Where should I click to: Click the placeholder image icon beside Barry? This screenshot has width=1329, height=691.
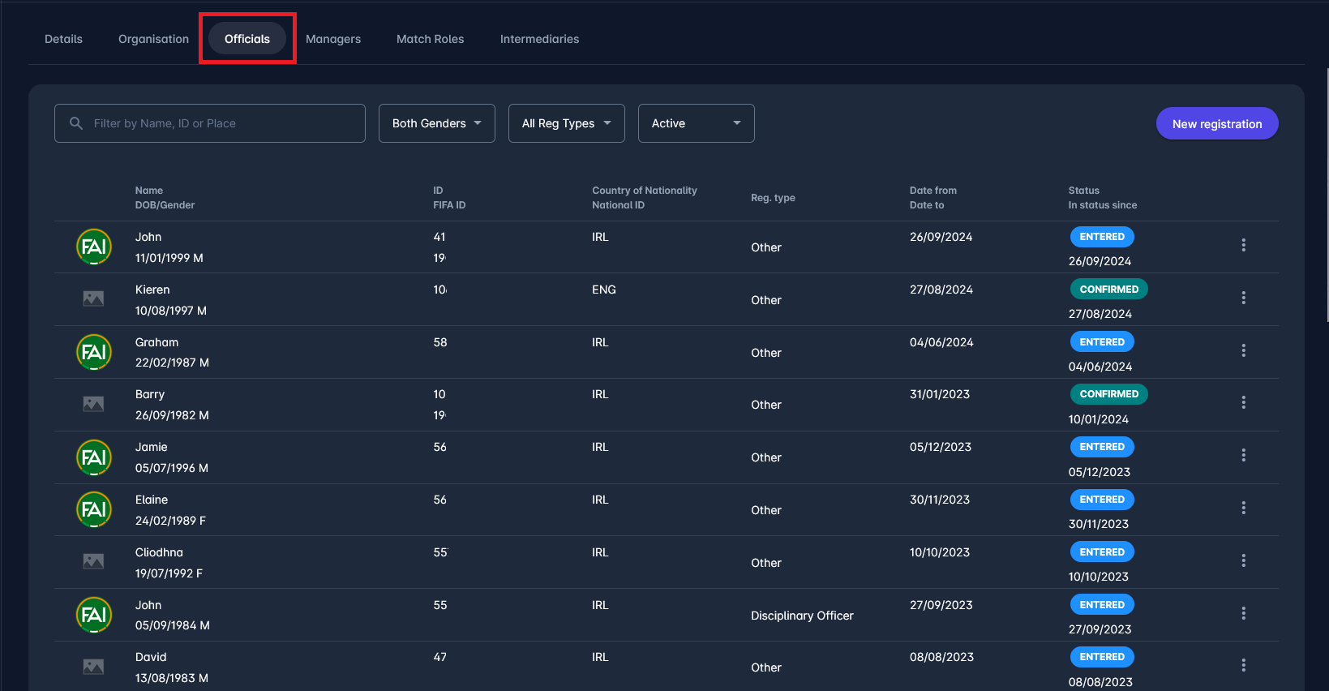[94, 404]
